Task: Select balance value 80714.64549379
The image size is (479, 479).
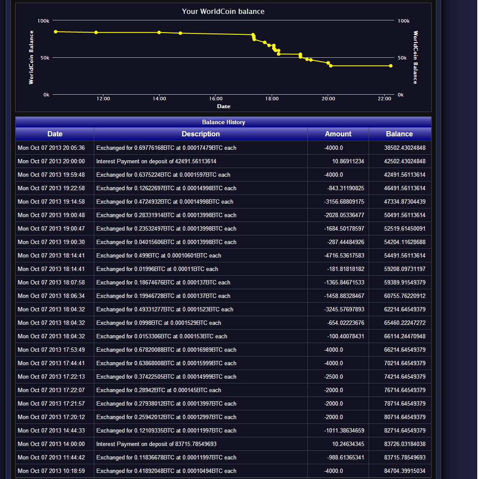Action: [405, 416]
